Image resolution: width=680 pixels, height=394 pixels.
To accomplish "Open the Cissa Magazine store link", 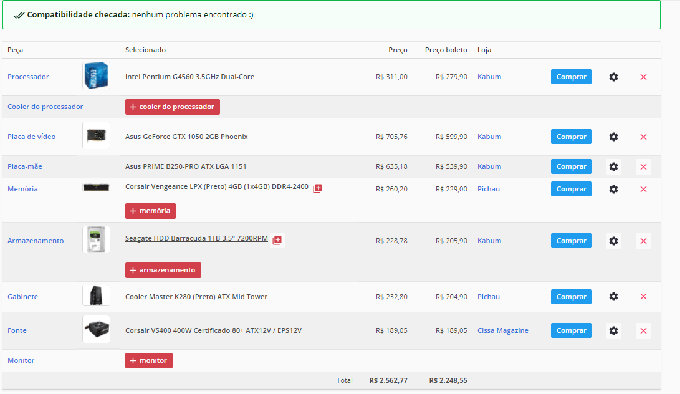I will pos(502,330).
